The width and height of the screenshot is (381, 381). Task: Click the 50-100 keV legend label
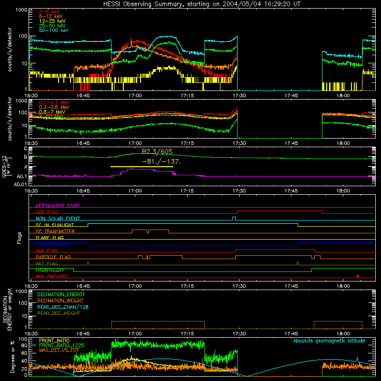[54, 30]
